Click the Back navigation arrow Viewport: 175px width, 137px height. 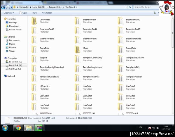pyautogui.click(x=3, y=7)
